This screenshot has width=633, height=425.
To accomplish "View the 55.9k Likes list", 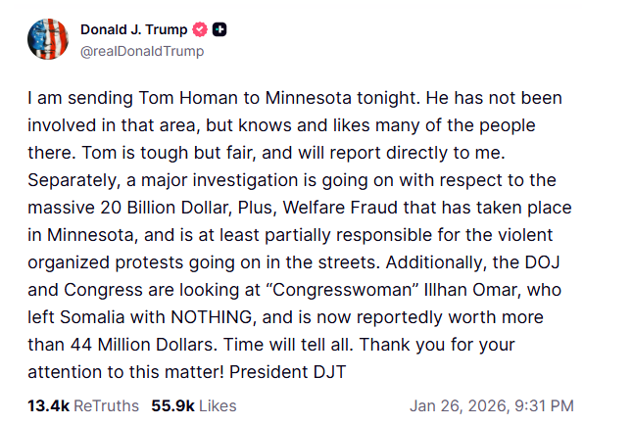I will (x=193, y=405).
